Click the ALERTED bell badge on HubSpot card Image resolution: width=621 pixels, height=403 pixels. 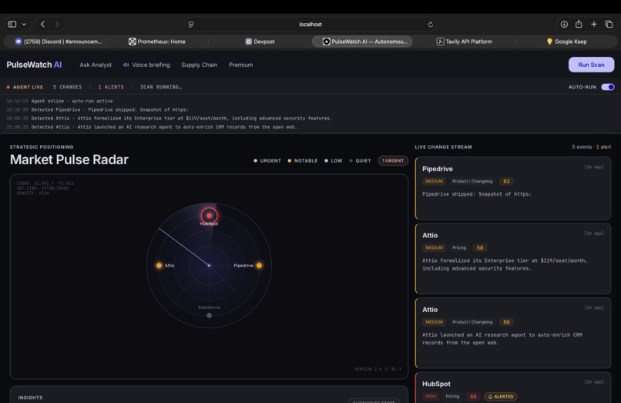pos(501,397)
